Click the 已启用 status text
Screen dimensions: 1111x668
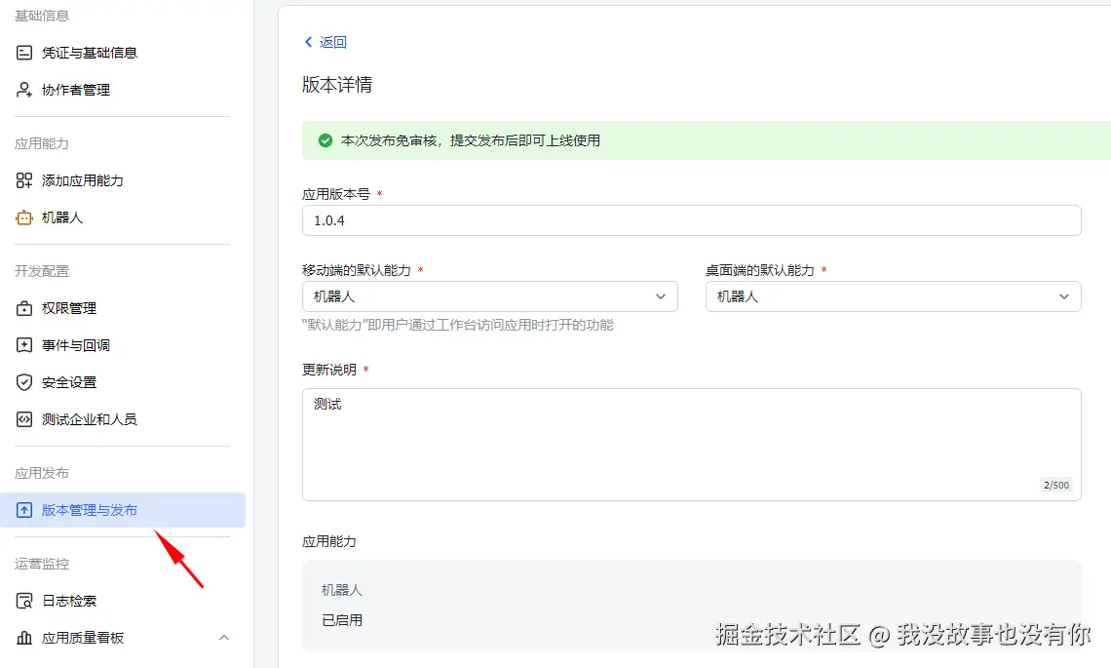click(342, 620)
